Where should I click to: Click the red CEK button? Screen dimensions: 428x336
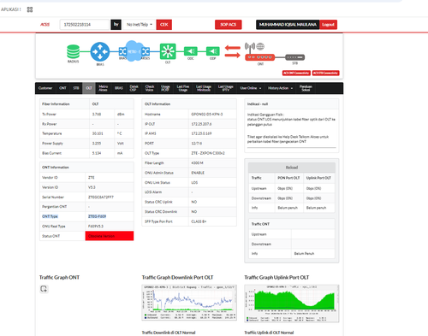(x=164, y=25)
